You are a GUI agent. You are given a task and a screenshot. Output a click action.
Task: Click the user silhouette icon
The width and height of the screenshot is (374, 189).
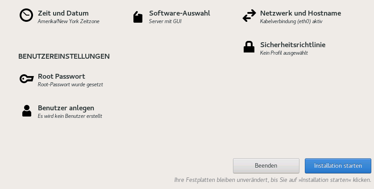pos(27,111)
